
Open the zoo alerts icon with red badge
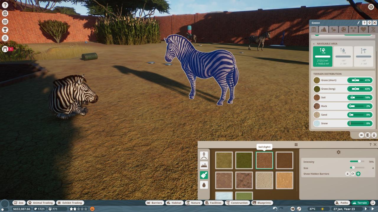click(x=5, y=49)
